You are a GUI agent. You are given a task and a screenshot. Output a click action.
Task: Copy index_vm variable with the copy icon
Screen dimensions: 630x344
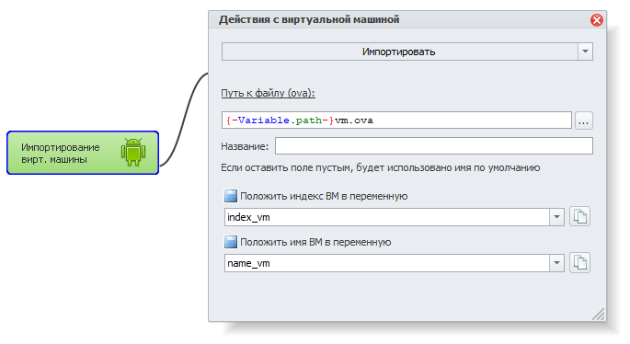(579, 216)
